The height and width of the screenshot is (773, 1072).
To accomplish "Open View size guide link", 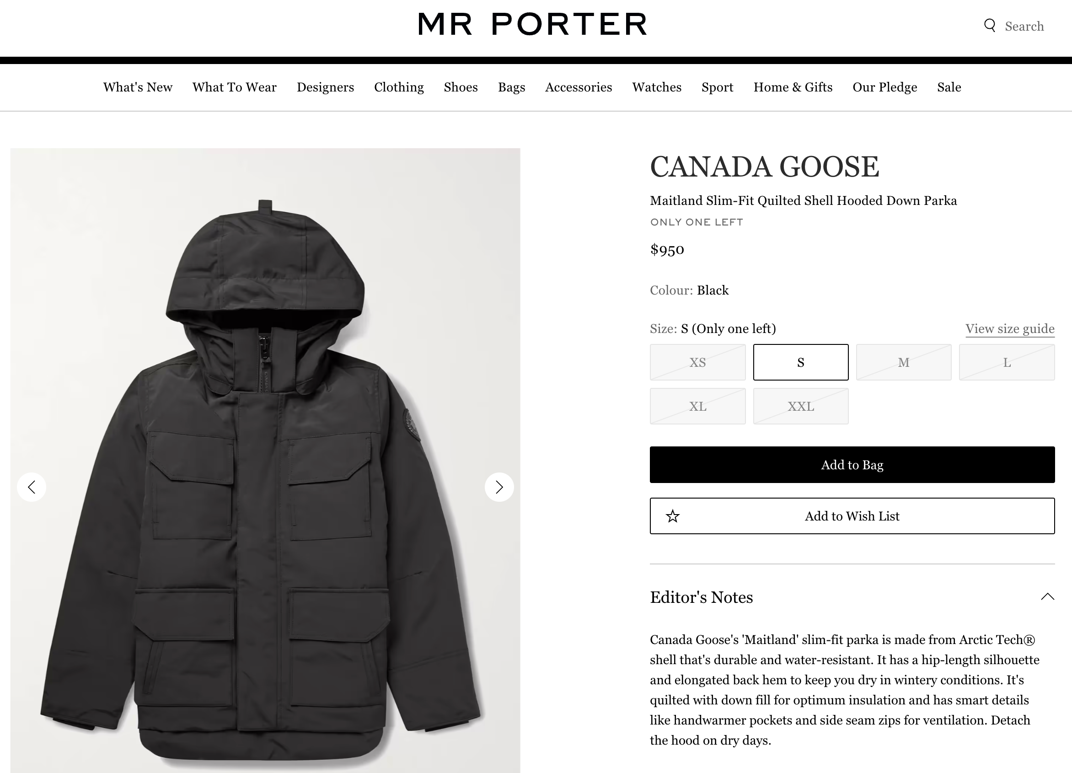I will pos(1009,328).
